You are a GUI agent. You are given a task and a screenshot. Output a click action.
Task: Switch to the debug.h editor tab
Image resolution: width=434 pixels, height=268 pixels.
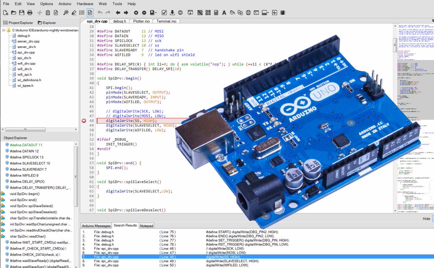tap(119, 21)
